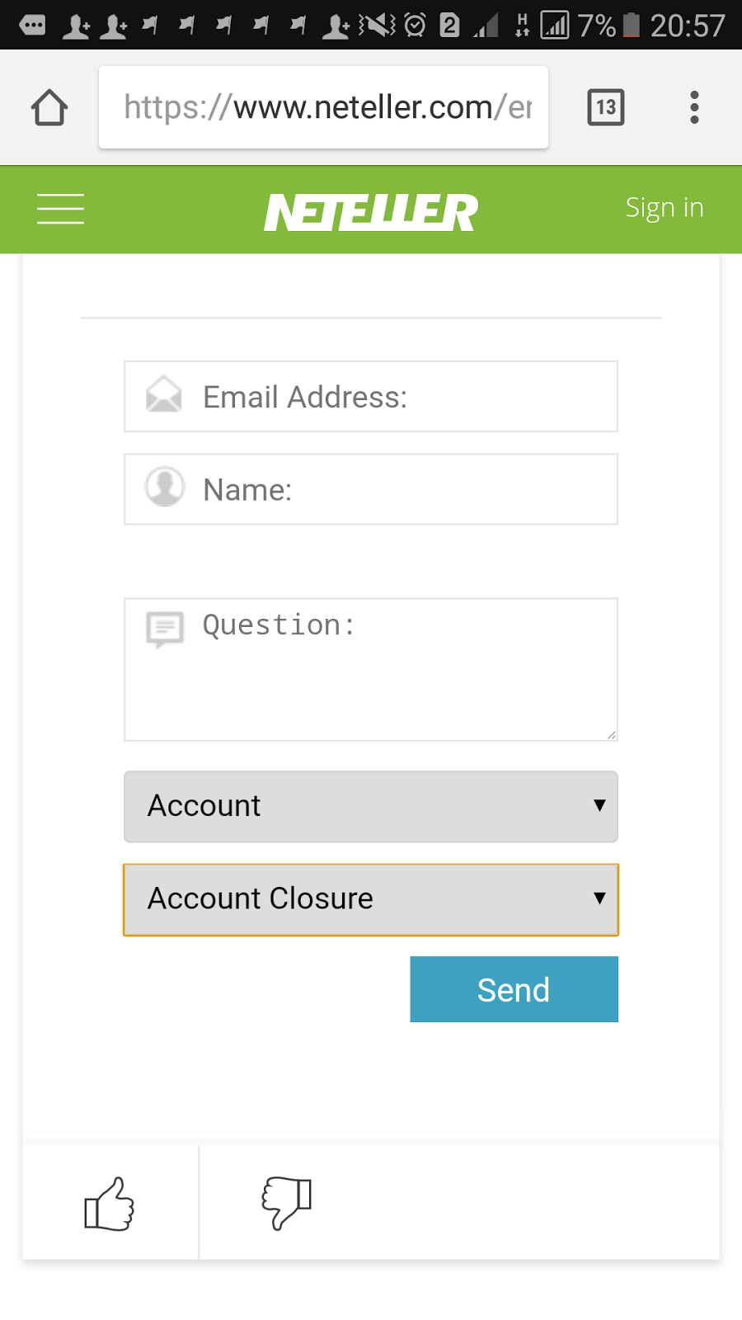Open the browser three-dot overflow menu

click(694, 107)
